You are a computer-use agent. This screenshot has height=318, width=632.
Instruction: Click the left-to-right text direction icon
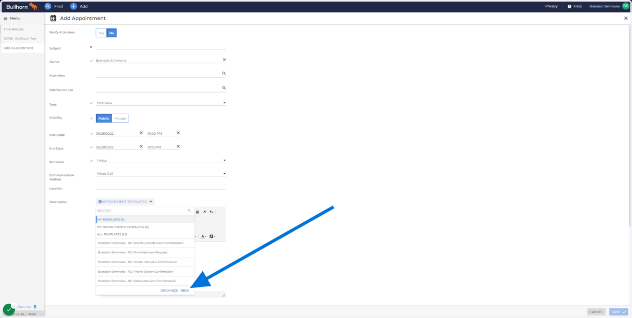[204, 212]
